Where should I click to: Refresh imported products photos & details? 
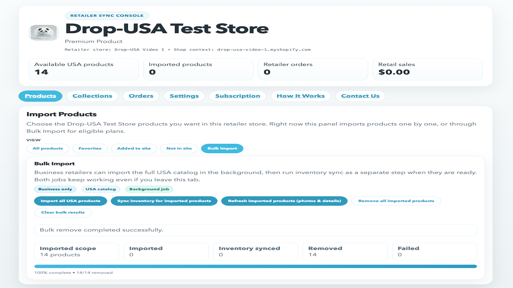click(x=284, y=201)
